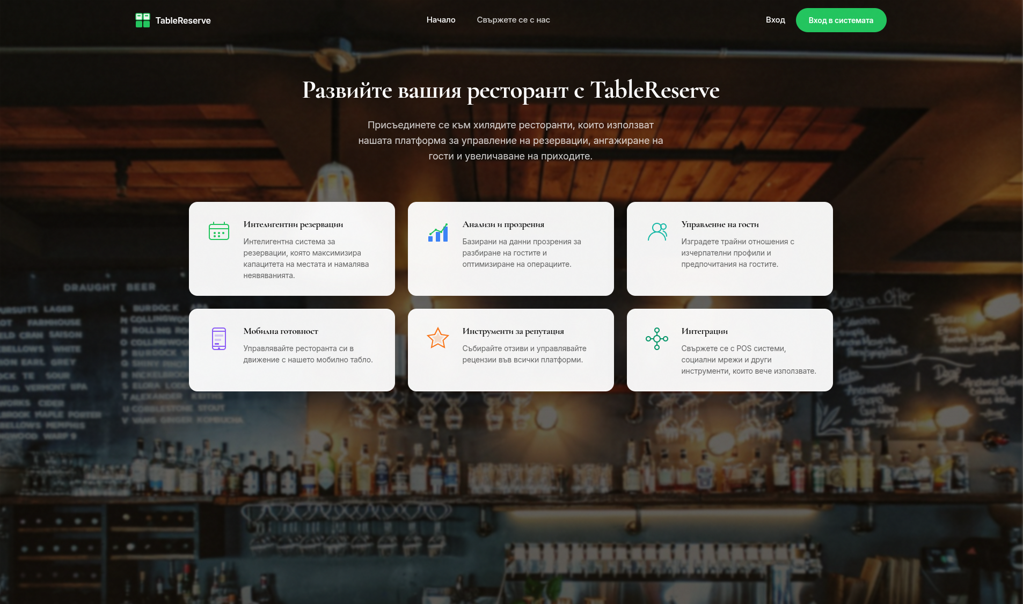
Task: Click the description starting Интелигентна система за резервации
Action: pyautogui.click(x=306, y=259)
